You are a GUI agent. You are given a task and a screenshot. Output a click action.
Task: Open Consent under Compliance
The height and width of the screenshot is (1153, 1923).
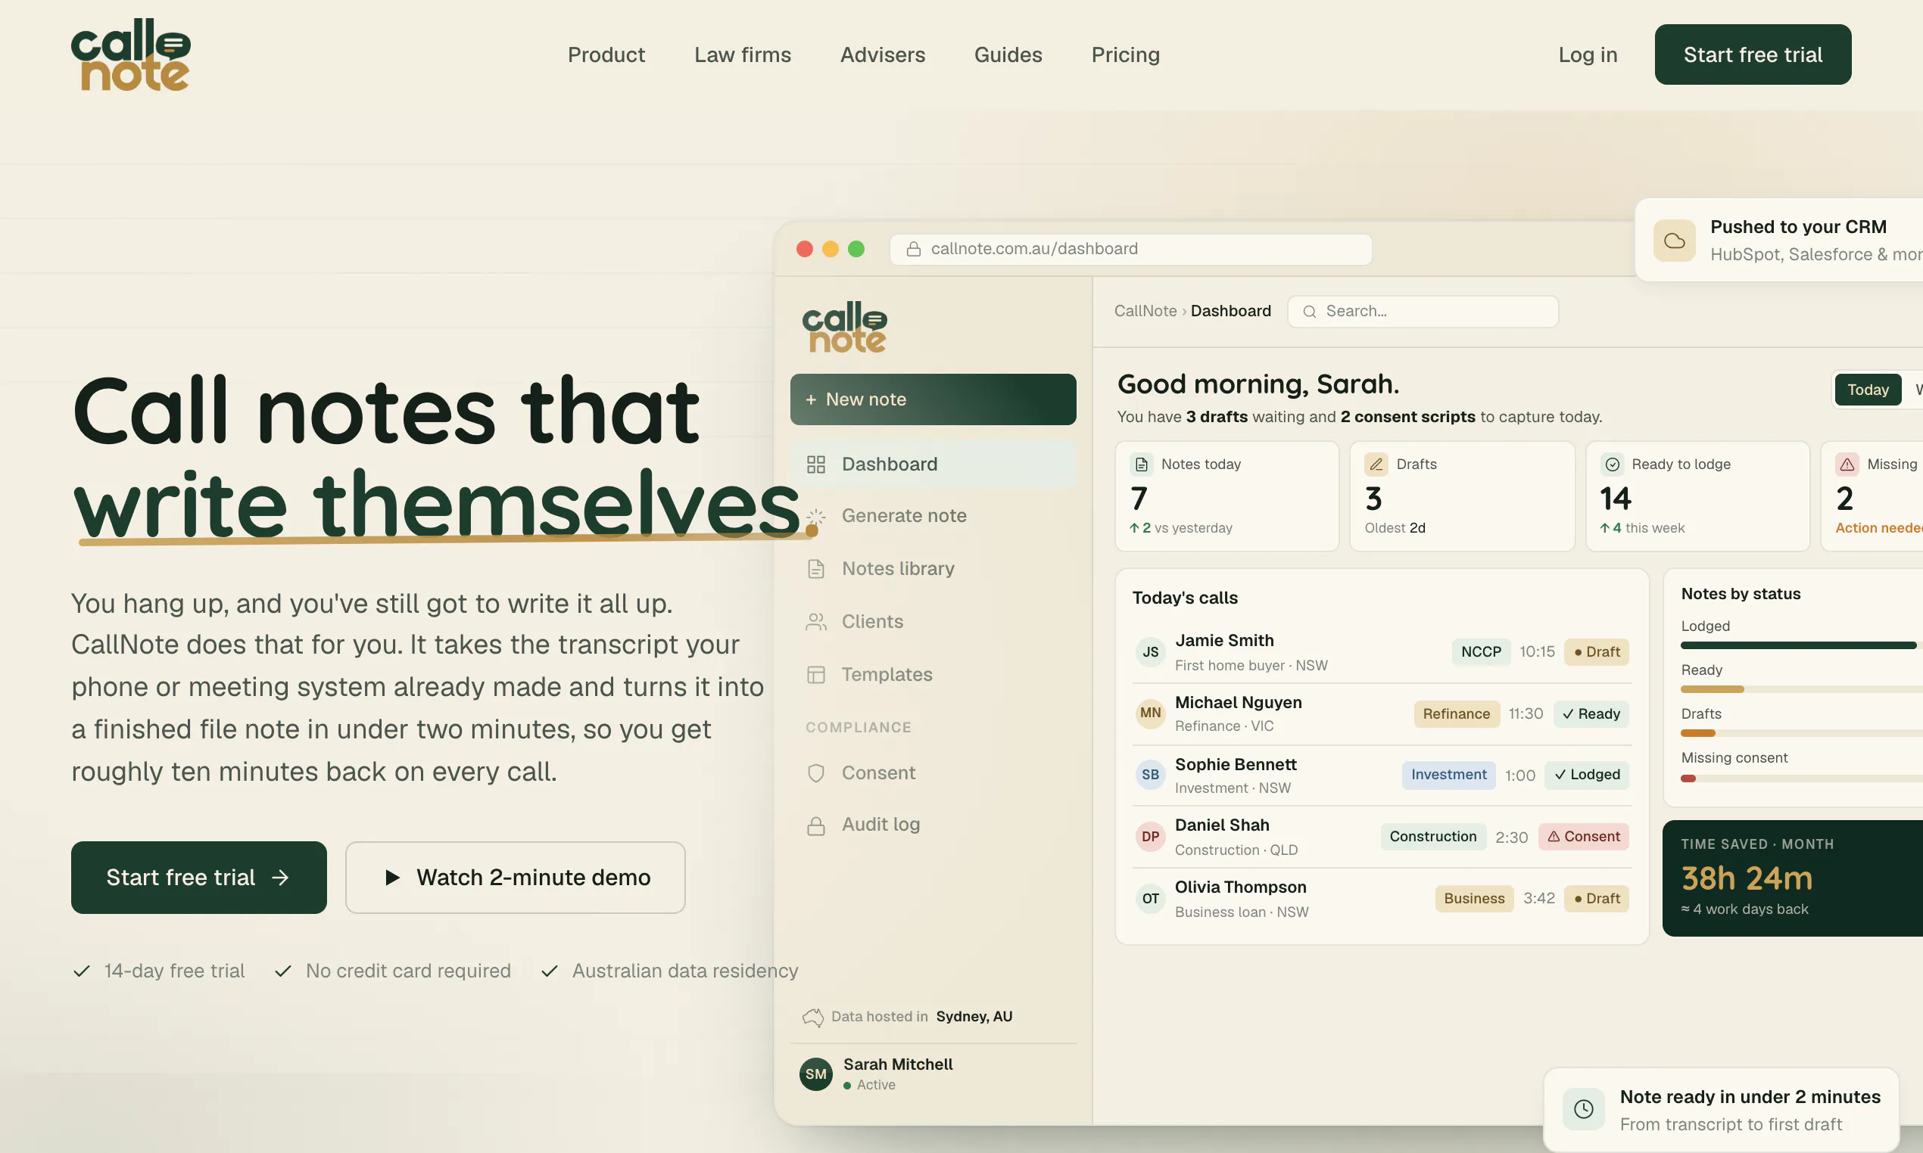pyautogui.click(x=933, y=773)
